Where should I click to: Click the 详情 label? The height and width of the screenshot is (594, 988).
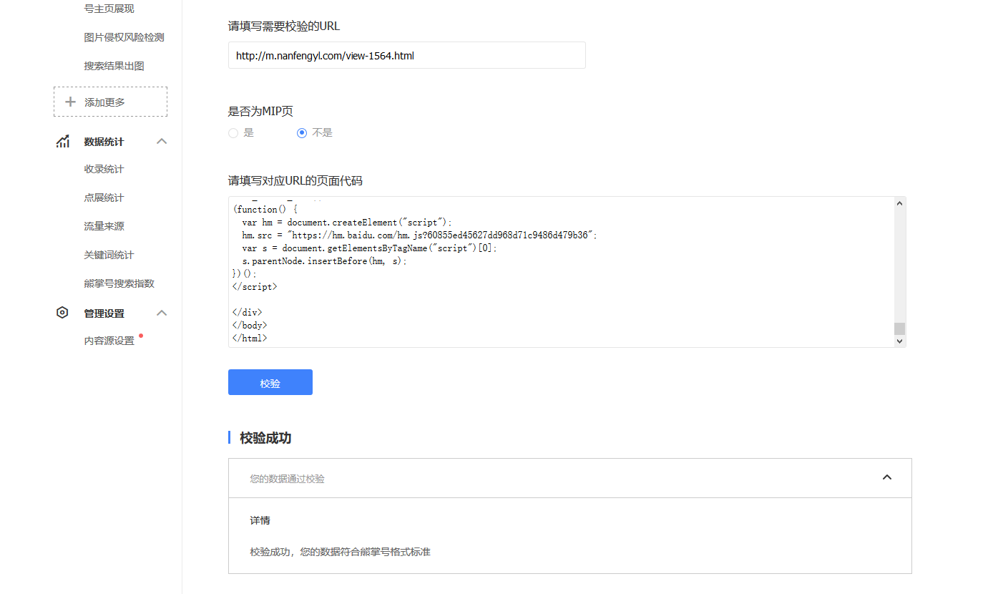point(260,520)
